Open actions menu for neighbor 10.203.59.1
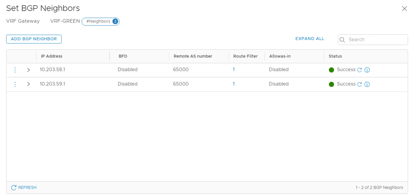Image resolution: width=411 pixels, height=196 pixels. coord(15,84)
